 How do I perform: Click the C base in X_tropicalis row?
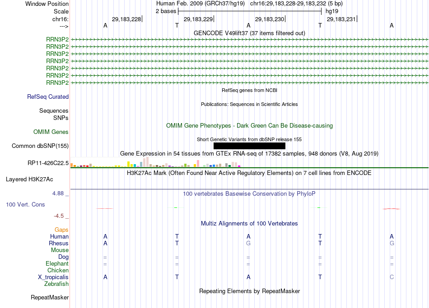[x=392, y=277]
